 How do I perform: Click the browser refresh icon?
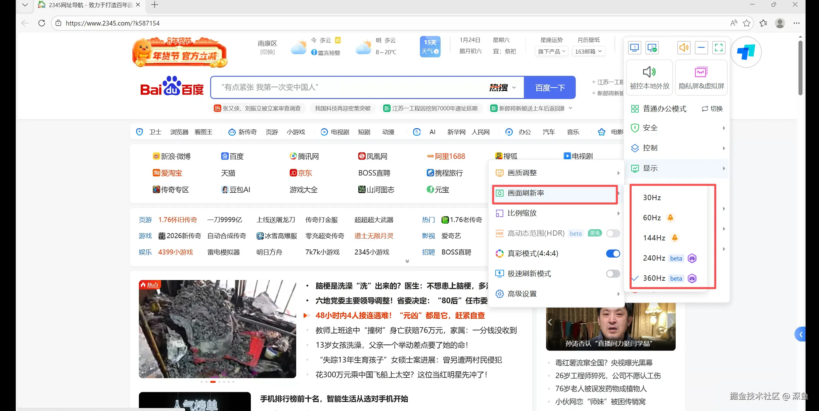(42, 23)
